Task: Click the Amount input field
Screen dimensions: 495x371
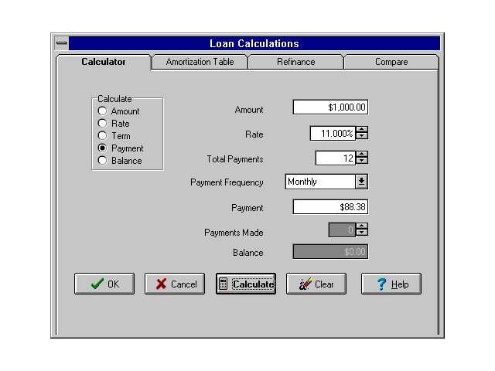Action: (330, 107)
